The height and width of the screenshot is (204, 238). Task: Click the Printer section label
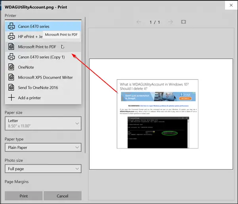(x=10, y=15)
